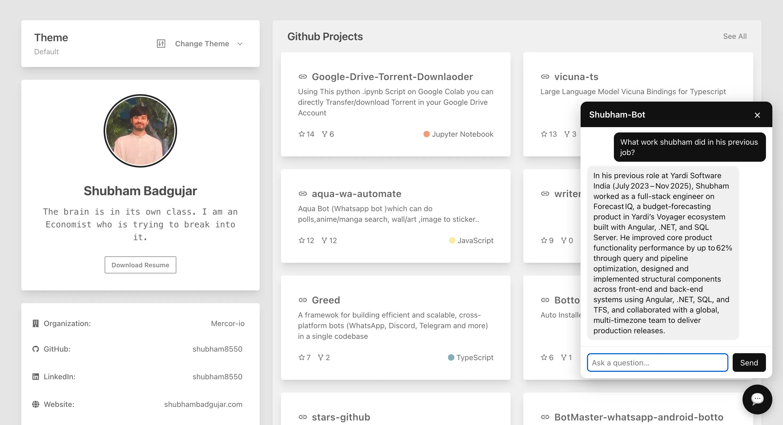Screen dimensions: 783x425
Task: Click the TypeScript language label
Action: tap(475, 357)
